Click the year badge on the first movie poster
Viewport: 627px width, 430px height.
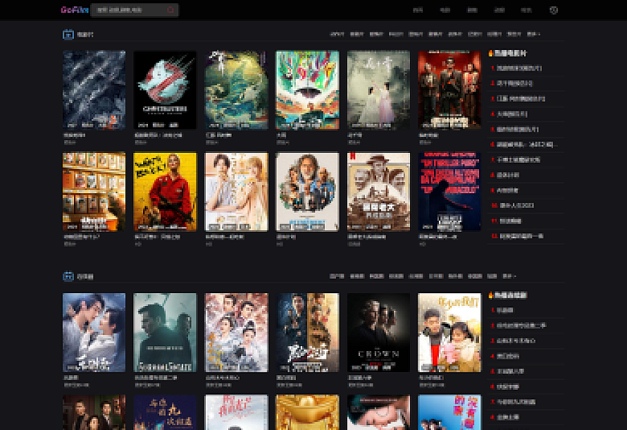(70, 125)
